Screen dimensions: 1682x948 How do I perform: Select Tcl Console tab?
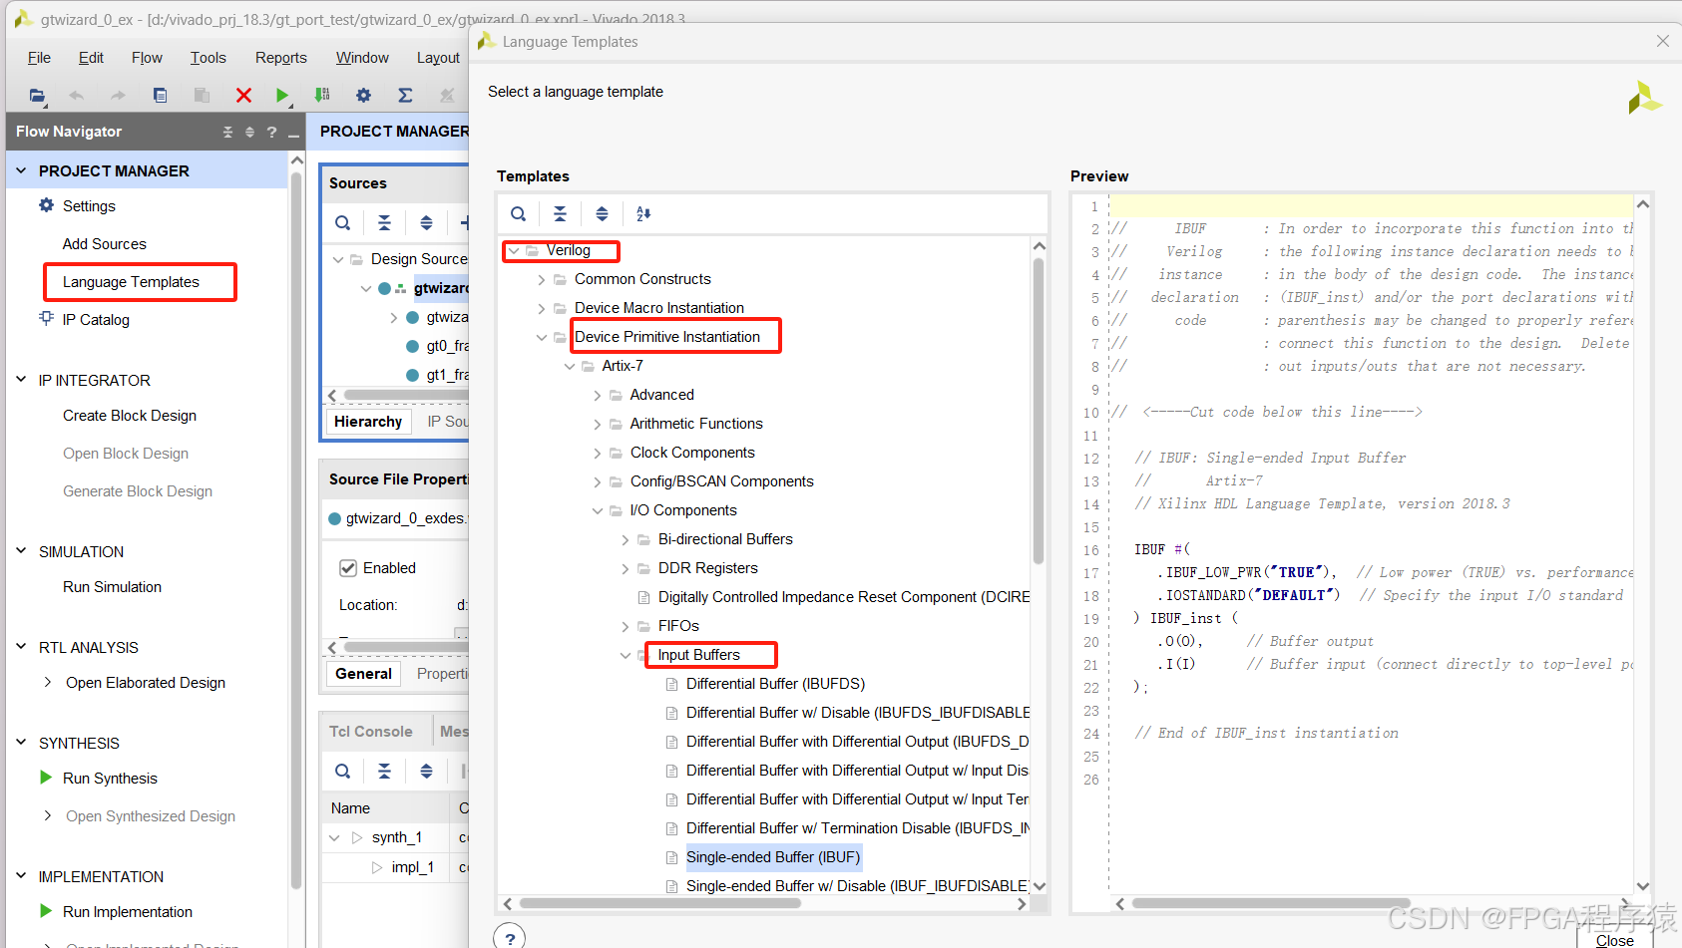pos(371,732)
